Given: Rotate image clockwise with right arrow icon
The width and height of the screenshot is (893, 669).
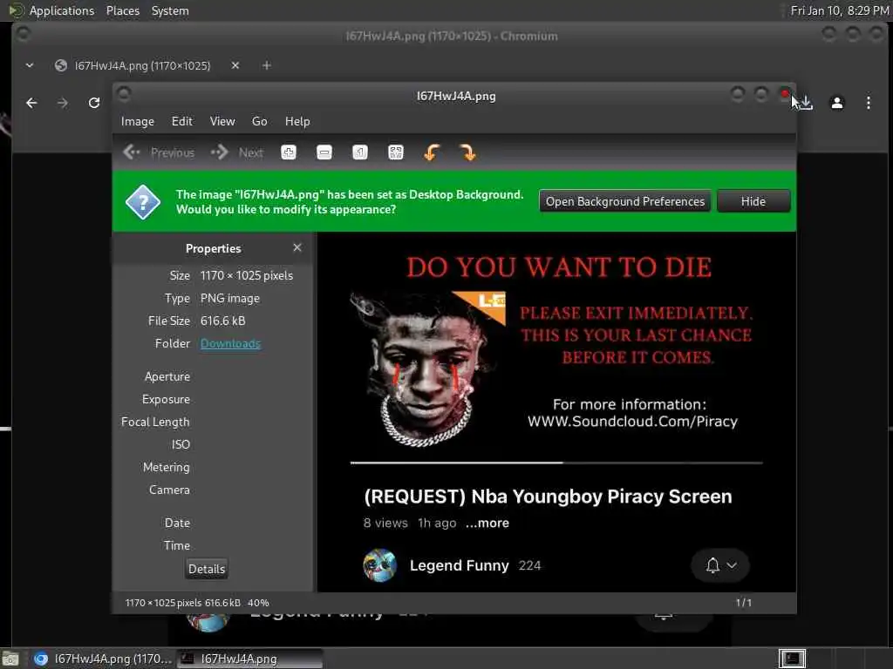Looking at the screenshot, I should (x=467, y=152).
